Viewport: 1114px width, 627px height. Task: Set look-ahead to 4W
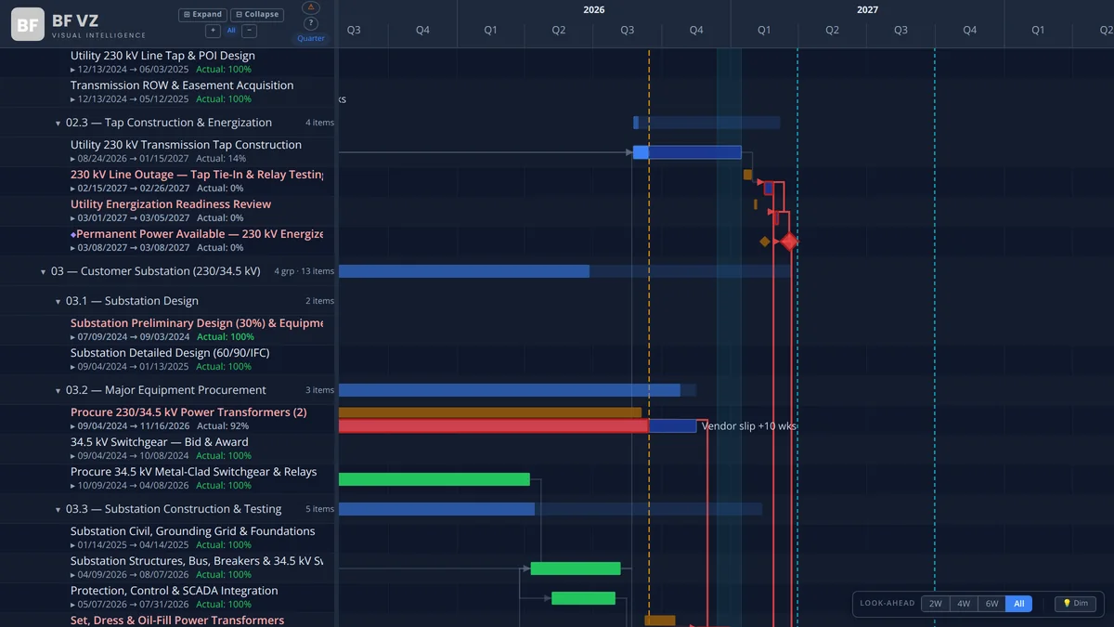coord(964,604)
